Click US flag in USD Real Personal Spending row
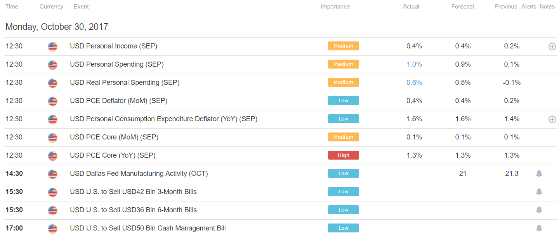This screenshot has height=239, width=559. [52, 83]
